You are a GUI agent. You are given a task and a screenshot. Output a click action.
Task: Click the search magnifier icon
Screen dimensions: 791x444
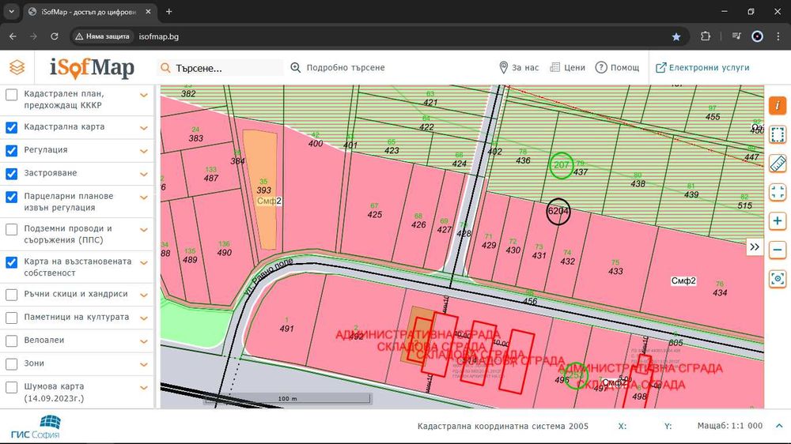165,67
